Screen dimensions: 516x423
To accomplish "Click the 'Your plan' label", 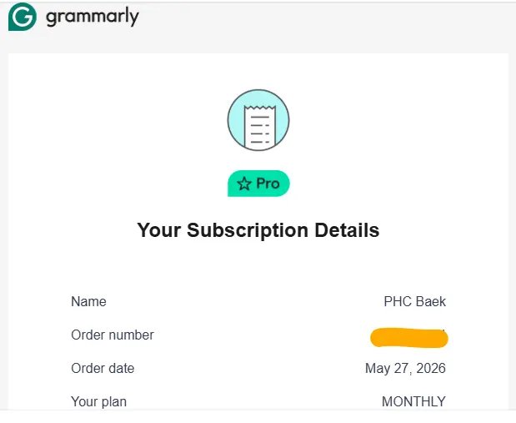I will click(98, 402).
